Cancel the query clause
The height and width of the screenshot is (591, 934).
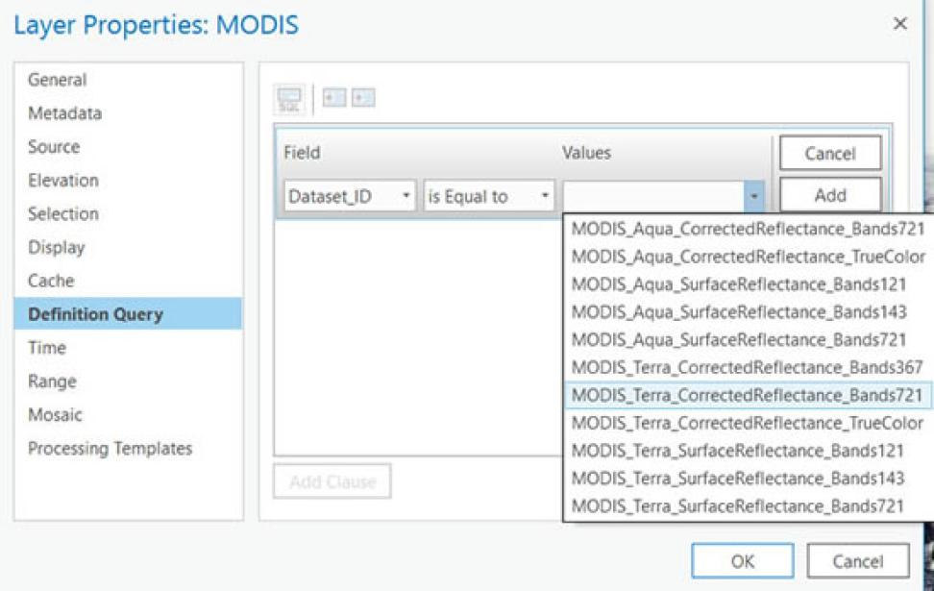pos(830,154)
